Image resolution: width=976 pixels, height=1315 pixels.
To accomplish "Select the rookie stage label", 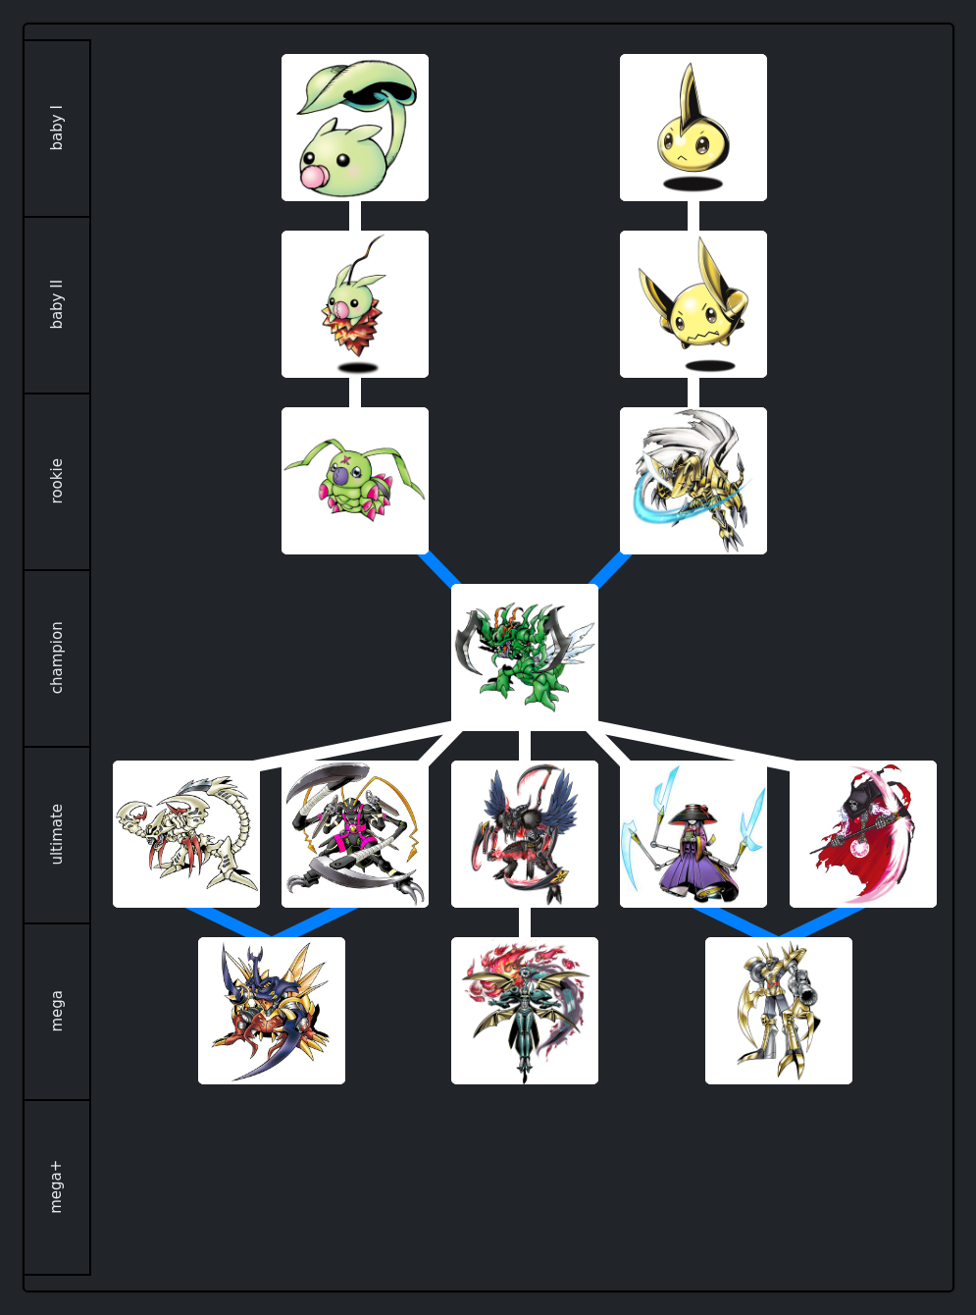I will [57, 482].
